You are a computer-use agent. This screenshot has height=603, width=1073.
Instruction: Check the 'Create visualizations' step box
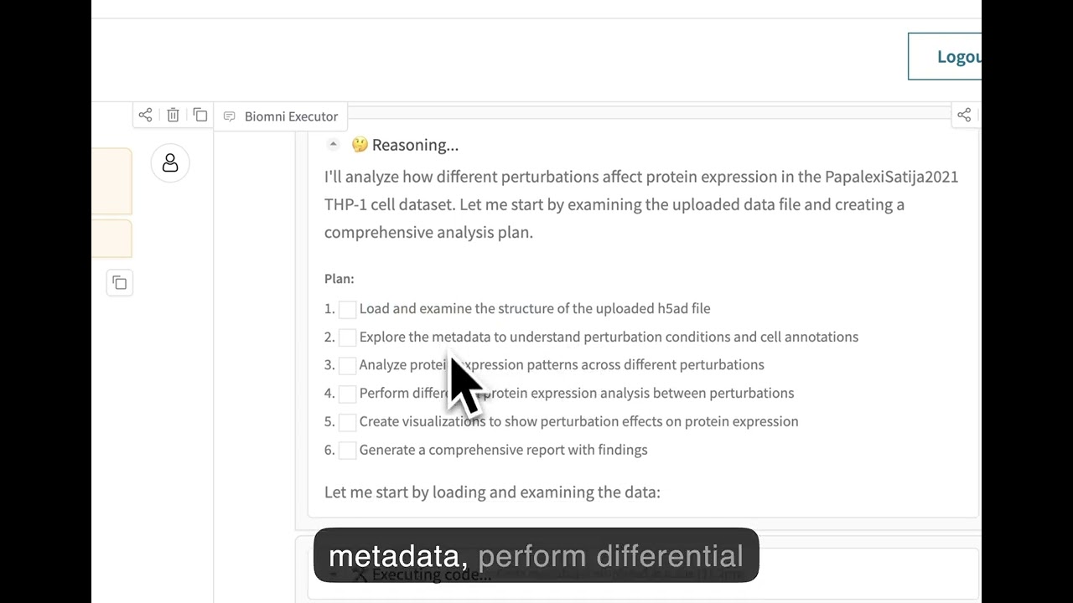(347, 422)
